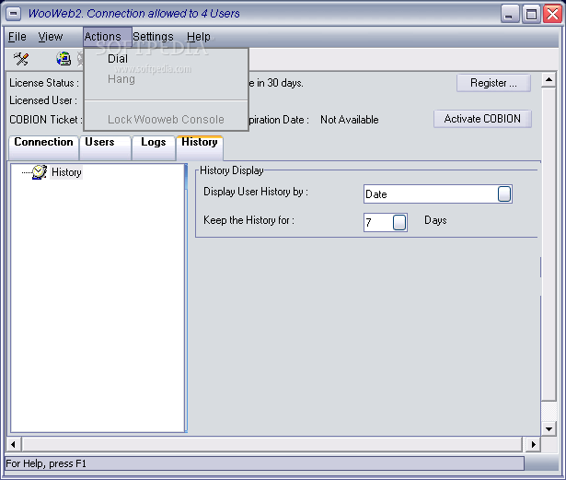Switch to the Logs tab

(154, 147)
